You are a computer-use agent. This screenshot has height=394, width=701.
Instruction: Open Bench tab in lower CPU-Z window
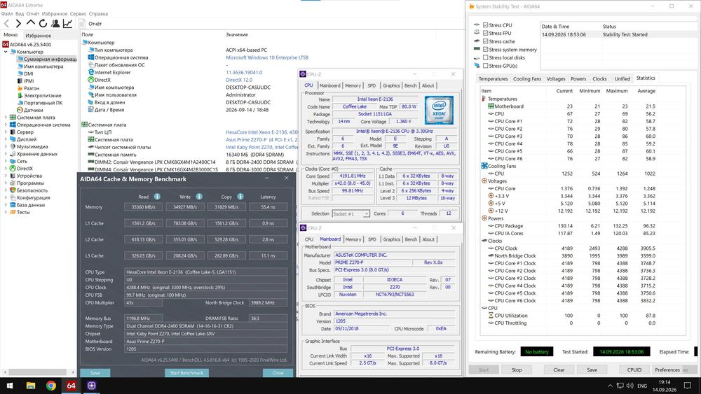click(x=411, y=239)
